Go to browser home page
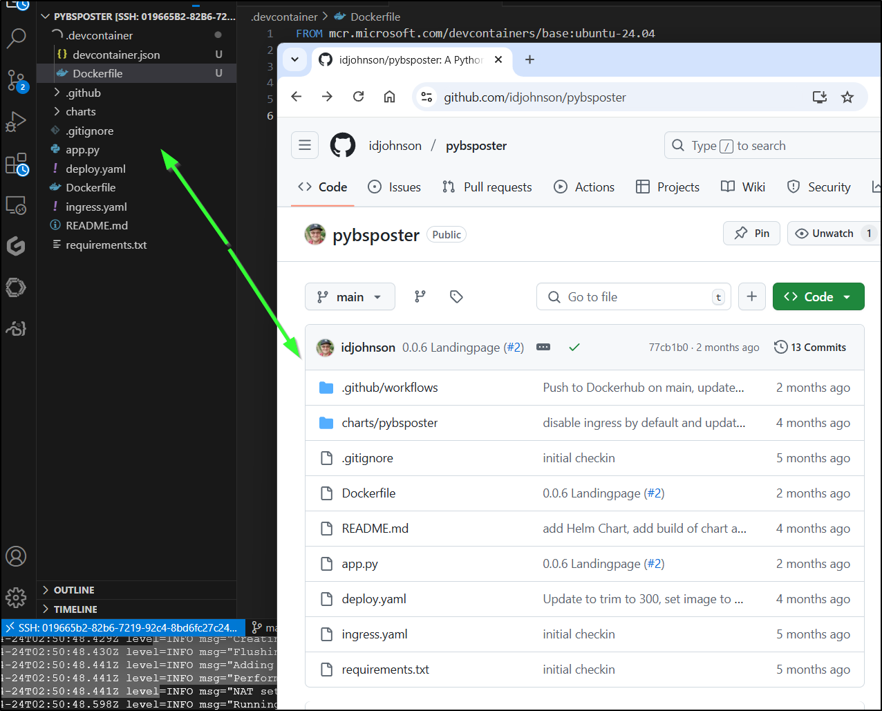Viewport: 882px width, 711px height. pos(390,97)
